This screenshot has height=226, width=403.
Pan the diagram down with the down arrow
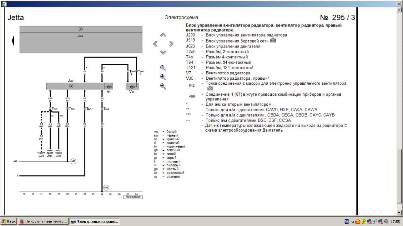tap(163, 52)
